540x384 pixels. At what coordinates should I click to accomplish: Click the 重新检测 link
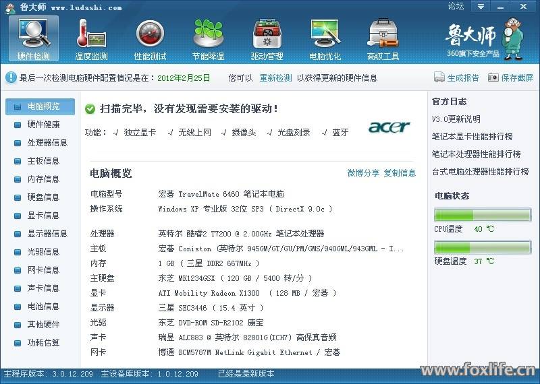point(275,78)
